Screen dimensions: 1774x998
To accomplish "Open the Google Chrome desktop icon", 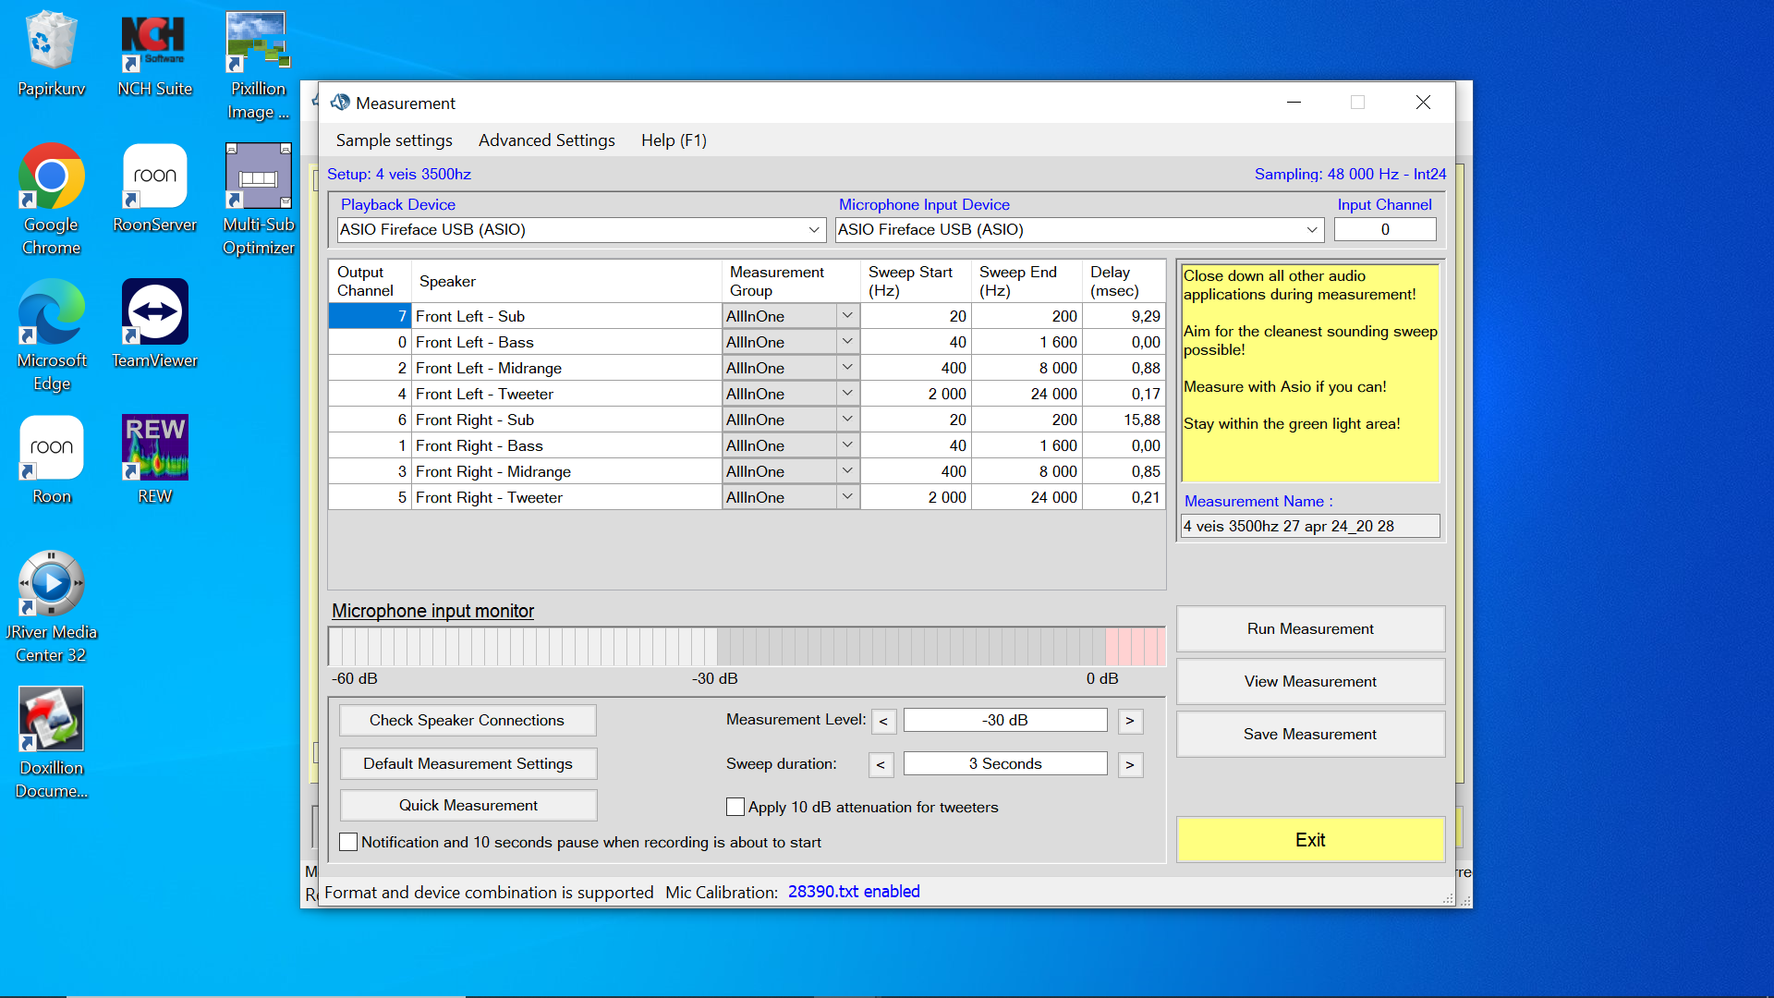I will pos(52,177).
